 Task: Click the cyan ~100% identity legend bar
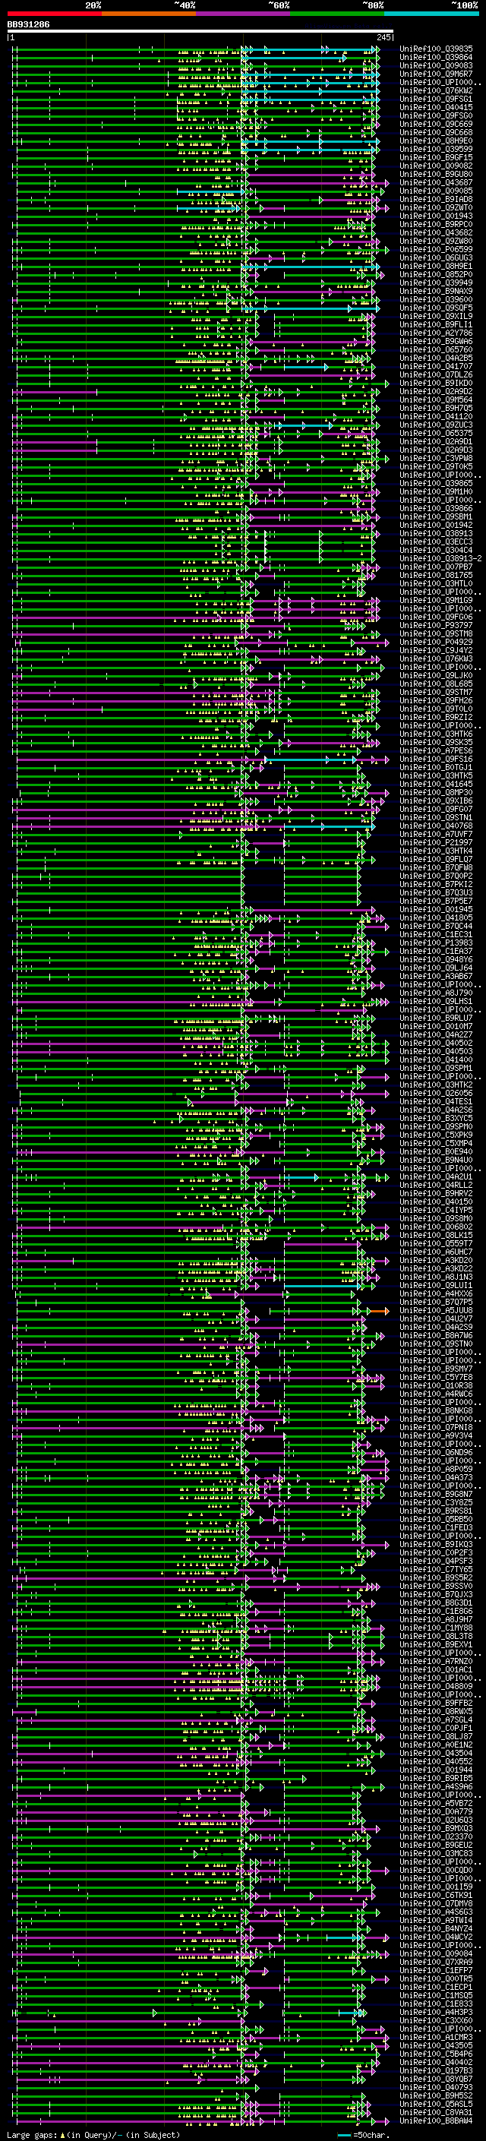pos(431,14)
